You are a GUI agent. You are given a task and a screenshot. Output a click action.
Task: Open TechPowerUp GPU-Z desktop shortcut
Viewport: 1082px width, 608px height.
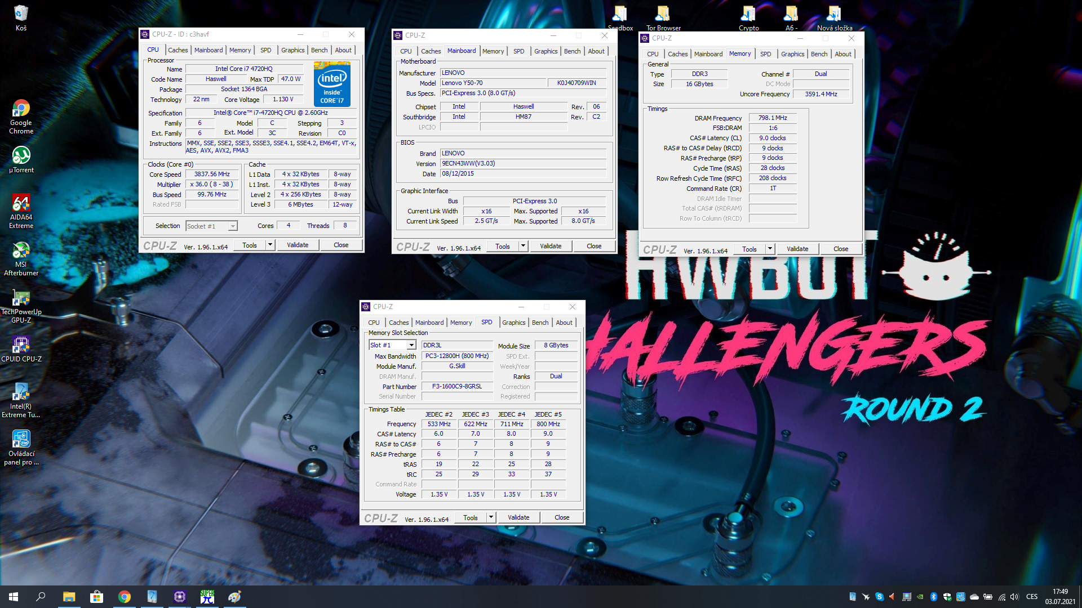click(x=21, y=306)
